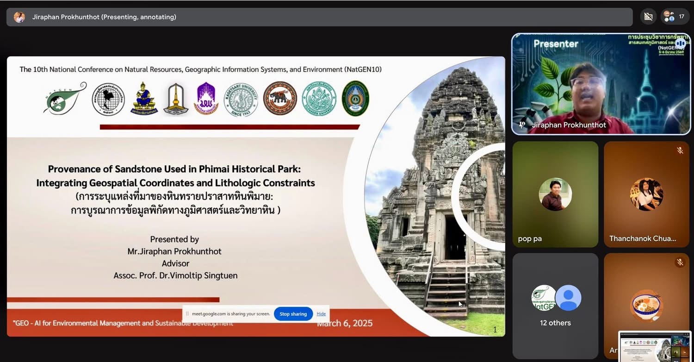Hide the screen sharing notification bar
Viewport: 694px width, 362px height.
point(321,314)
